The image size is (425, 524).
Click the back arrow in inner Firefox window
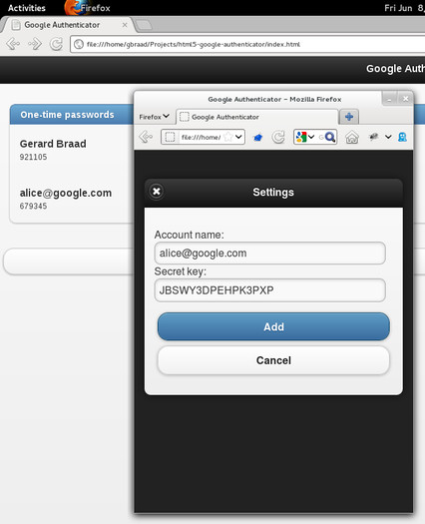pyautogui.click(x=146, y=137)
